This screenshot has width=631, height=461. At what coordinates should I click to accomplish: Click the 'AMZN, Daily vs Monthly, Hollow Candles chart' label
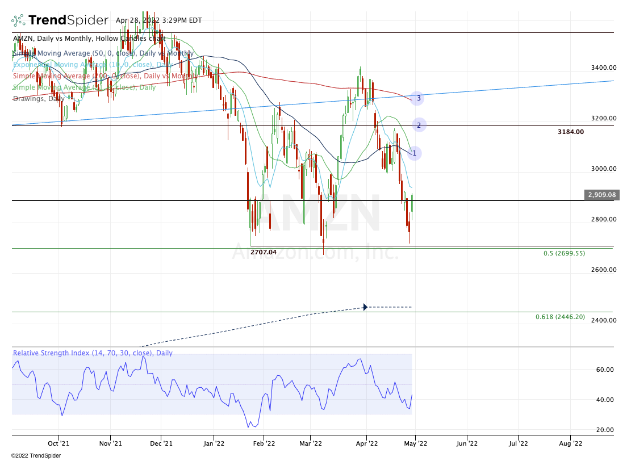(89, 39)
